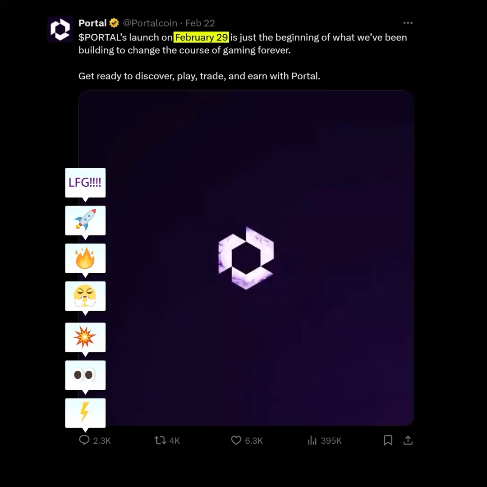Select the rocket emoji reaction bubble
This screenshot has height=487, width=487.
85,221
